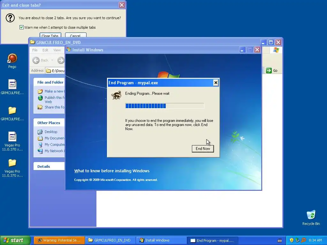
Task: Close the Exit and close tabs dialog
Action: [122, 5]
